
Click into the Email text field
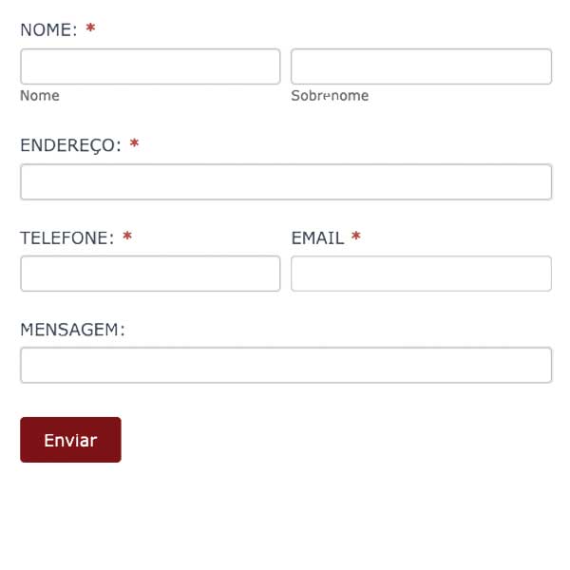pyautogui.click(x=421, y=274)
